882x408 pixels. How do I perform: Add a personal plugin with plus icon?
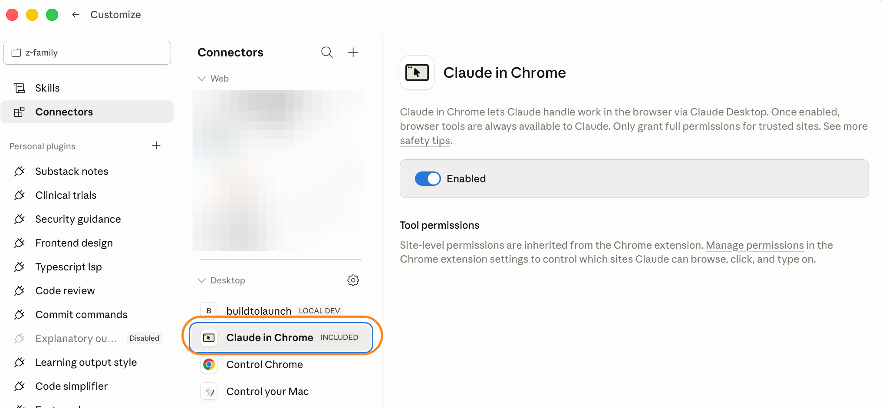click(157, 146)
